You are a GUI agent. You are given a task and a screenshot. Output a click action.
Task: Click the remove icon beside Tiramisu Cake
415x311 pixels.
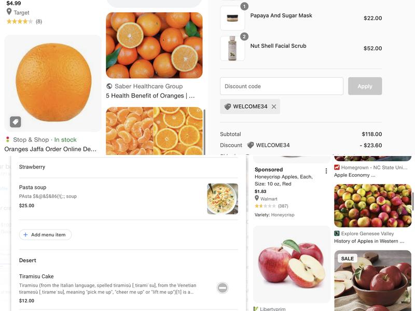[223, 288]
